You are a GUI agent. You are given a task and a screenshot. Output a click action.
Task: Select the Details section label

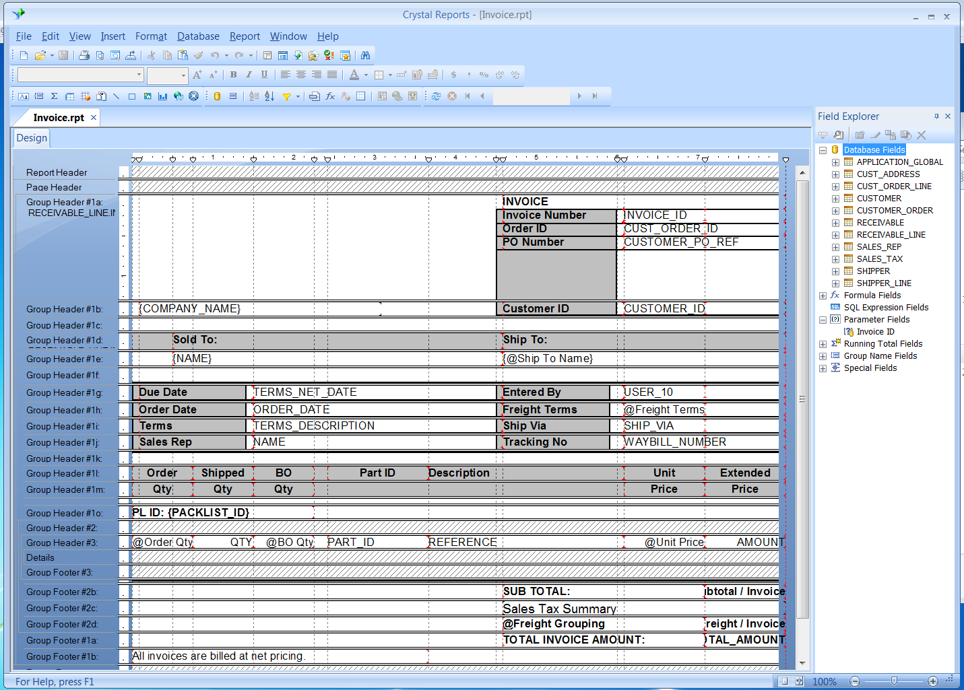point(40,558)
